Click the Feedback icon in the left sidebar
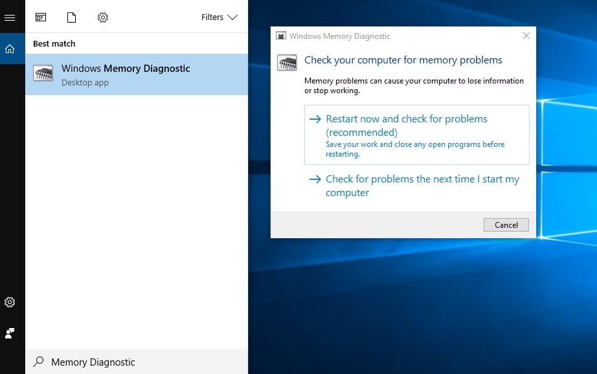This screenshot has width=597, height=374. [10, 333]
